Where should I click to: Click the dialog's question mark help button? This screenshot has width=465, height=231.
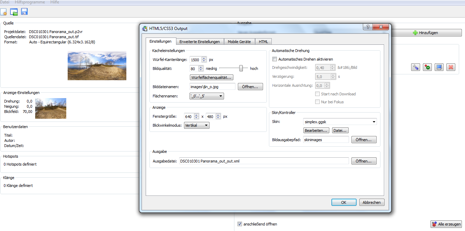pos(367,28)
